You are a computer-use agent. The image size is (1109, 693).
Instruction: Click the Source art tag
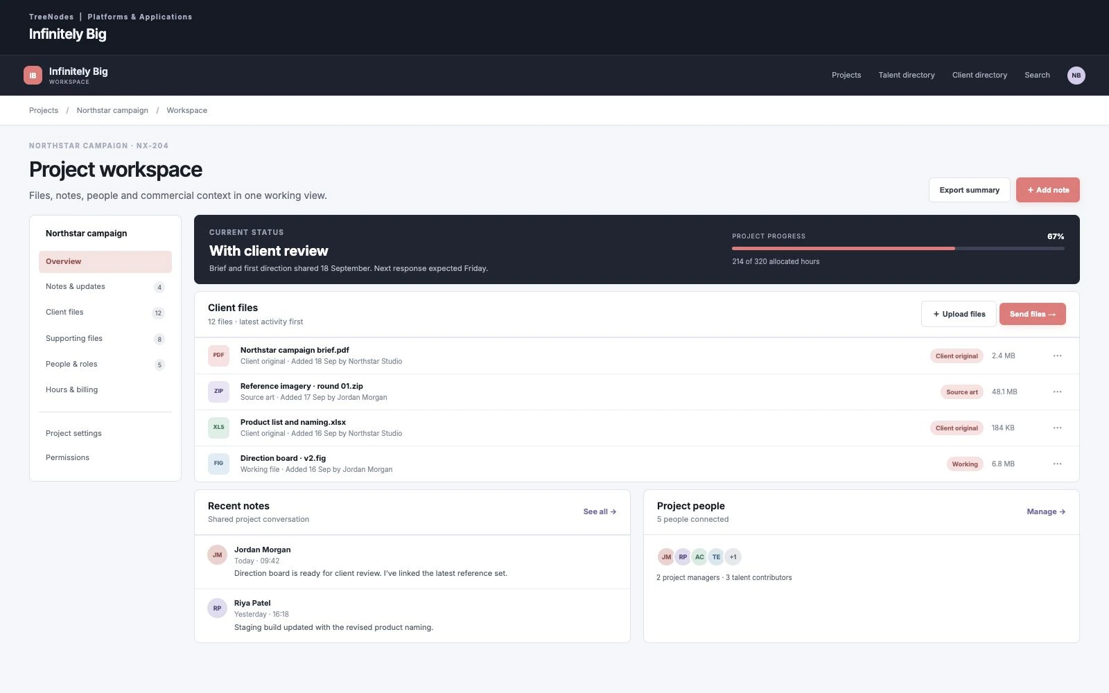click(962, 392)
